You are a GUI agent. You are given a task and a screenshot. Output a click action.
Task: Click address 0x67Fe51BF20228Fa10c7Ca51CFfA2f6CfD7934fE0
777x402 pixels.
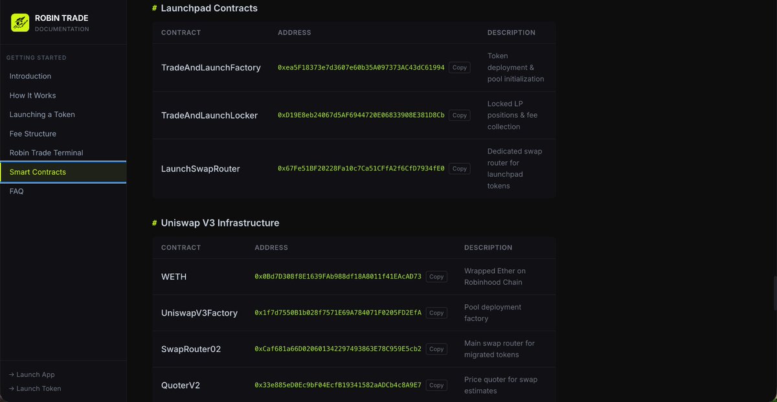361,168
